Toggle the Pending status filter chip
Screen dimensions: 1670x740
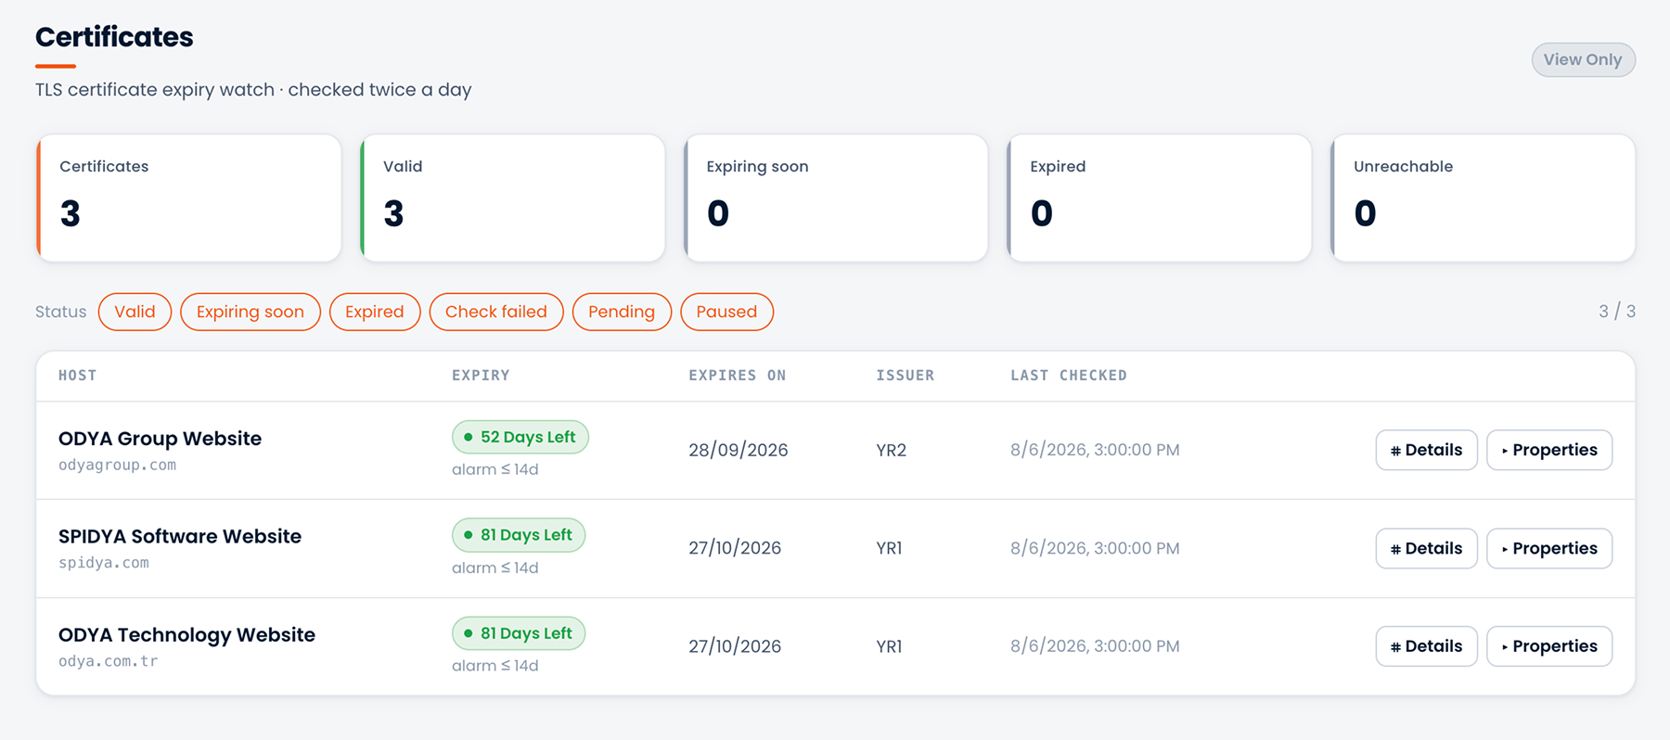coord(622,312)
